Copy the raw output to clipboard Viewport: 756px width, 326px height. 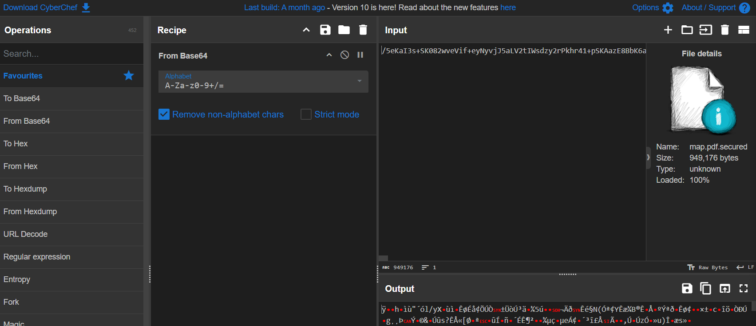(705, 288)
